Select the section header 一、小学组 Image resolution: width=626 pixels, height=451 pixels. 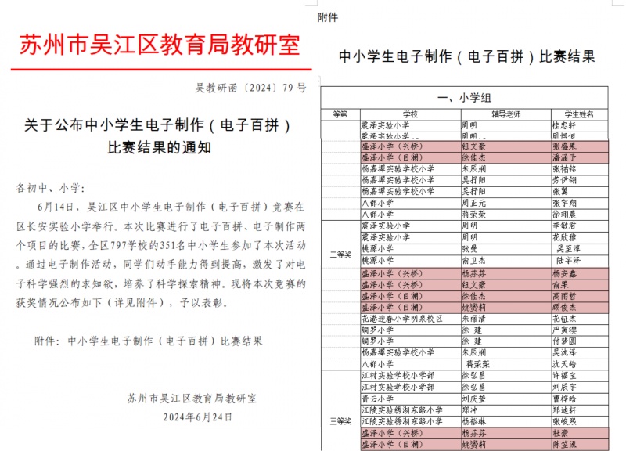click(464, 98)
